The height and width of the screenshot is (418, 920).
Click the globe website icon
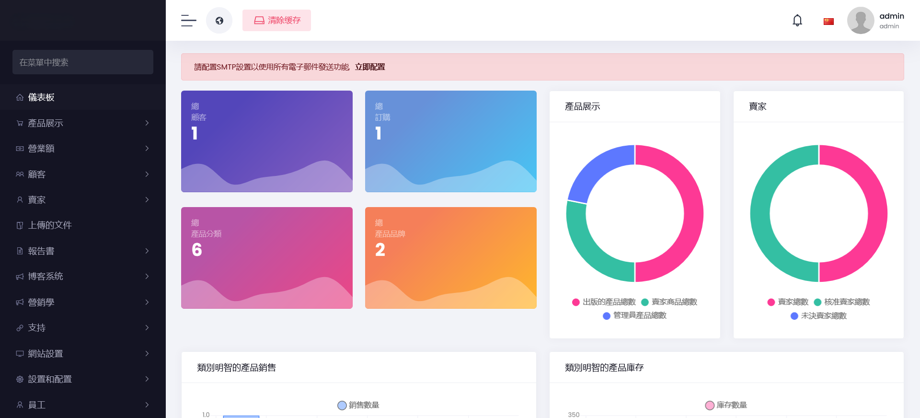(x=219, y=21)
